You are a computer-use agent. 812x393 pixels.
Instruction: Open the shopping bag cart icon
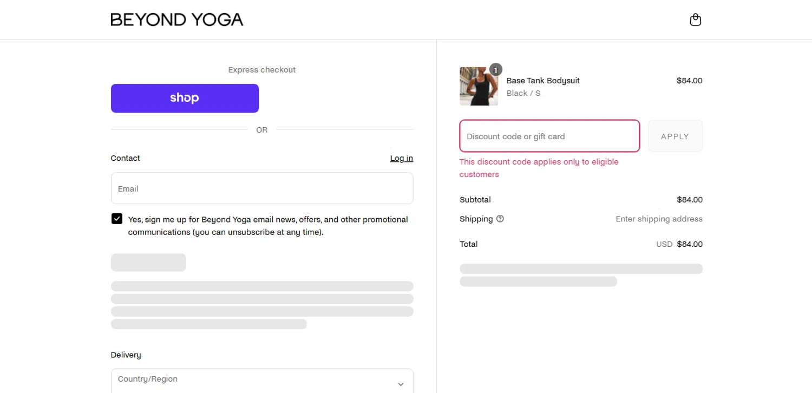tap(696, 20)
